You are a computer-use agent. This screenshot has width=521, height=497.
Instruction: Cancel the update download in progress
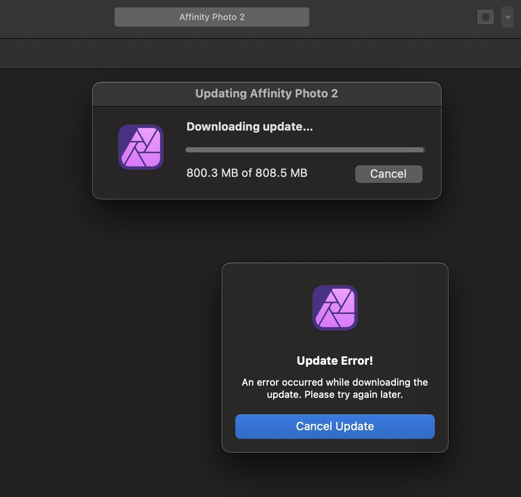tap(388, 174)
